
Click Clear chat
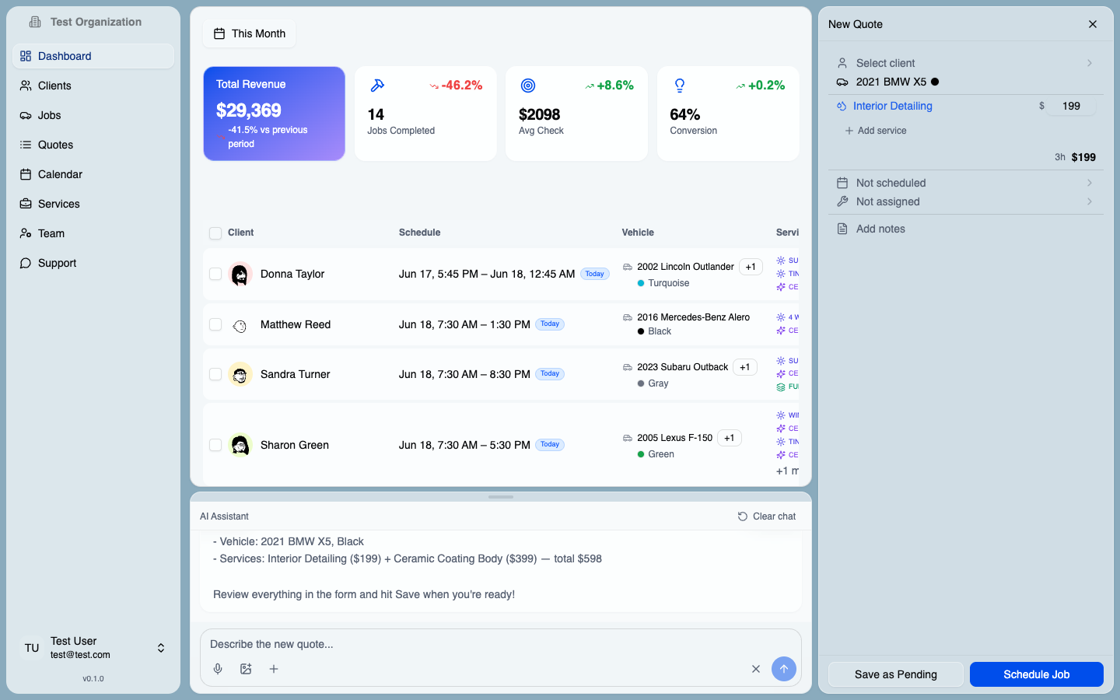coord(767,516)
